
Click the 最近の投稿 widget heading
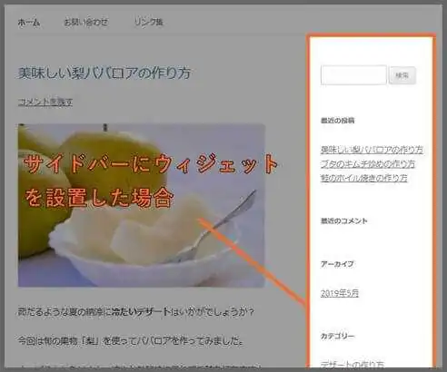[x=338, y=121]
